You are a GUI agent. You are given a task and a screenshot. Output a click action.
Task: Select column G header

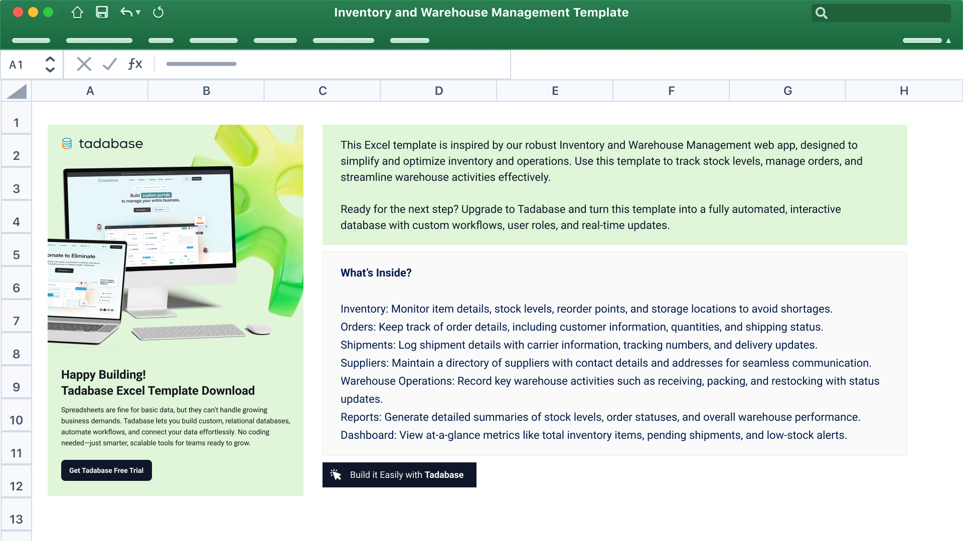pyautogui.click(x=788, y=91)
